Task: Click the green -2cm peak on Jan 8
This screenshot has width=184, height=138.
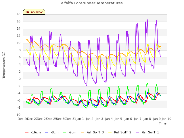Action: (x=147, y=83)
